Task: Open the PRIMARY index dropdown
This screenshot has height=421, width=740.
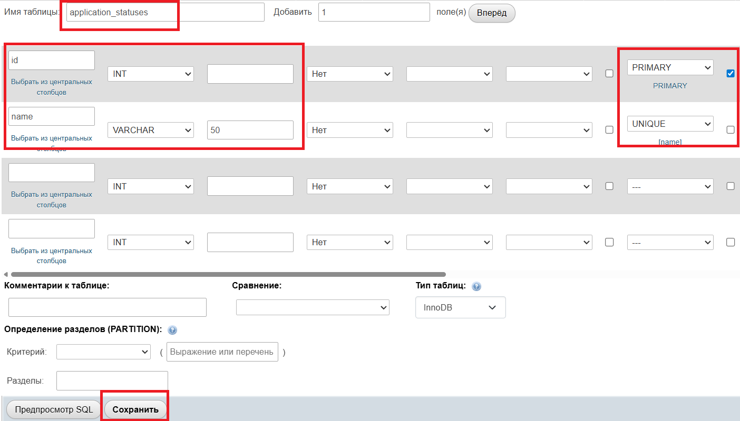Action: [x=669, y=67]
